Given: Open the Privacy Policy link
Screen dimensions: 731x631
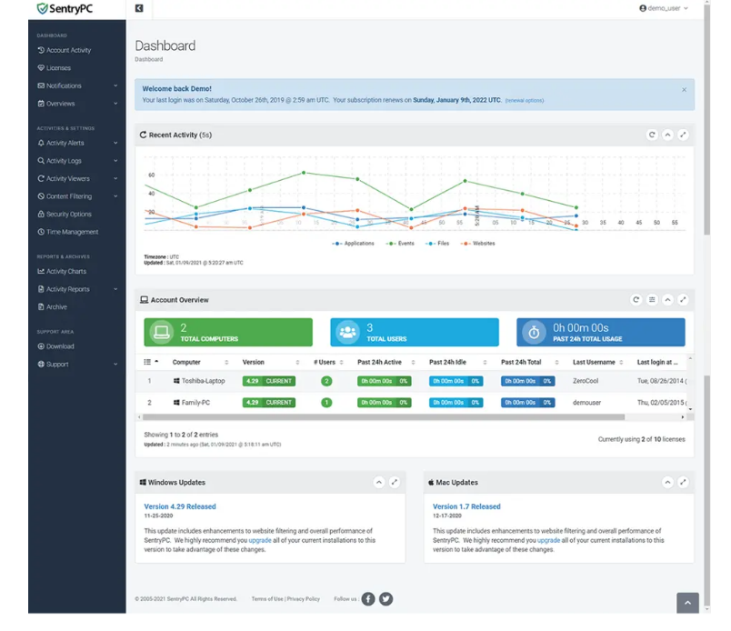Looking at the screenshot, I should (x=304, y=599).
